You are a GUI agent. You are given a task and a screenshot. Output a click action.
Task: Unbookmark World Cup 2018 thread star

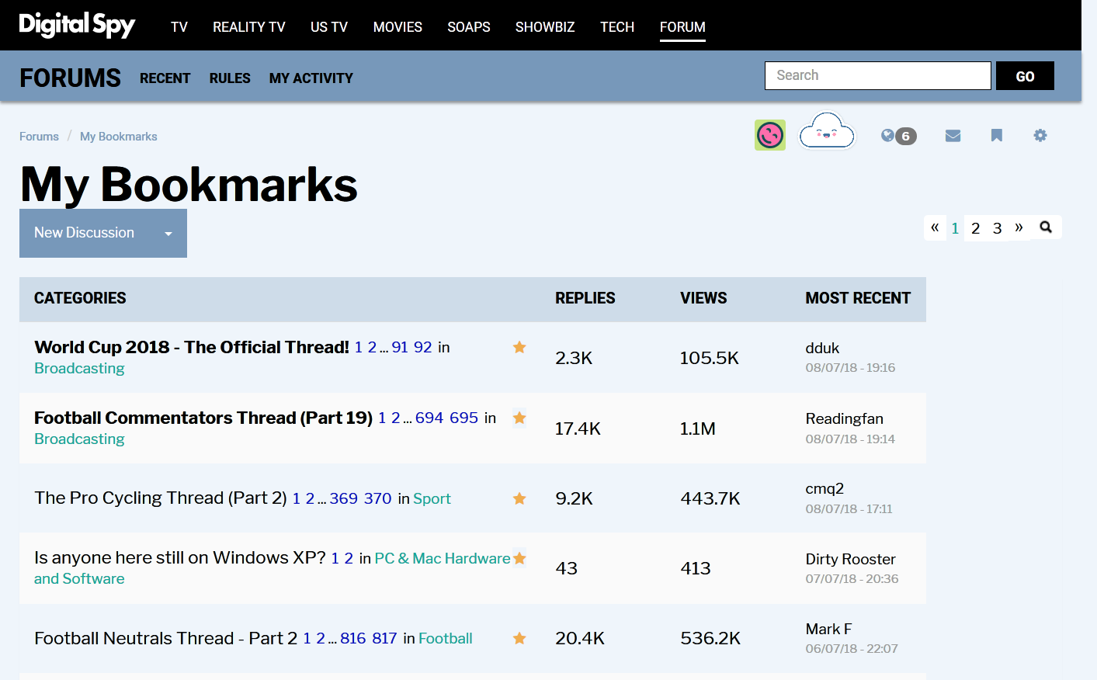[519, 347]
